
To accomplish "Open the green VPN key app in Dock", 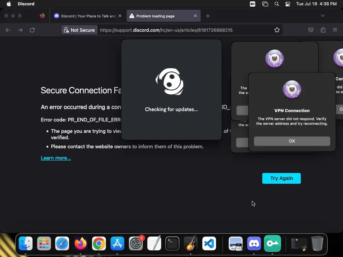I will point(272,244).
